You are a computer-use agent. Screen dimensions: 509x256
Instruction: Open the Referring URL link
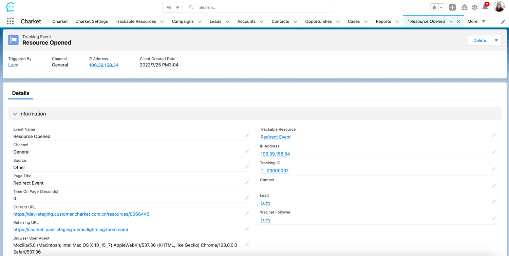[71, 230]
